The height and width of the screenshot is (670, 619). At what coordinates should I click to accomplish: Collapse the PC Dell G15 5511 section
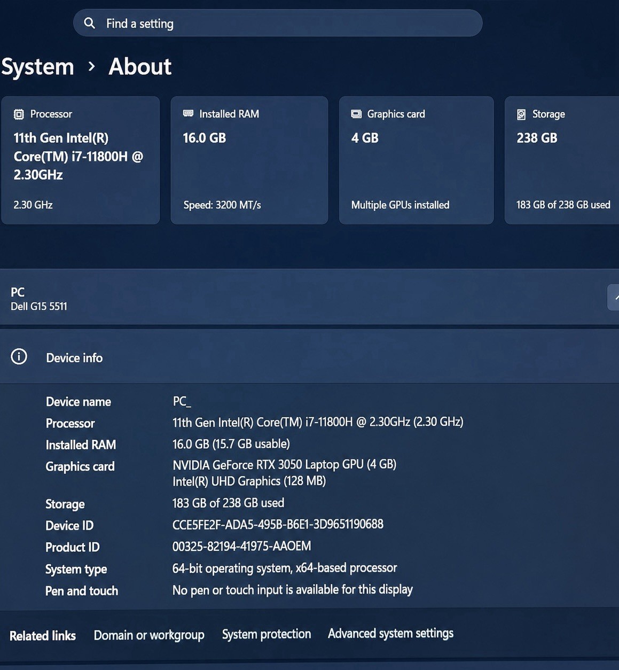point(614,298)
